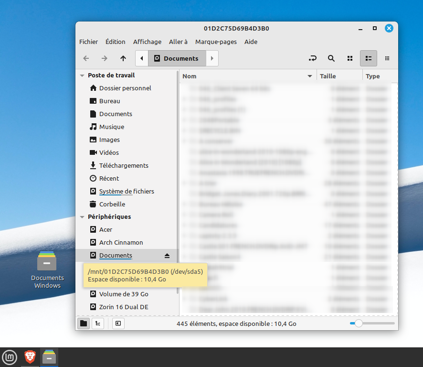Go back to previous location
The height and width of the screenshot is (367, 423).
coord(86,58)
